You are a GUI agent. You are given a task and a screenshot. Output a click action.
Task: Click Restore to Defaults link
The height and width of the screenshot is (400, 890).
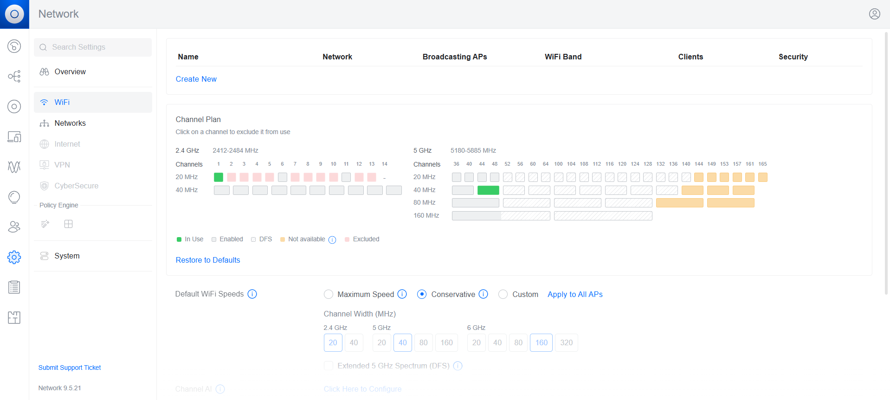pos(207,260)
